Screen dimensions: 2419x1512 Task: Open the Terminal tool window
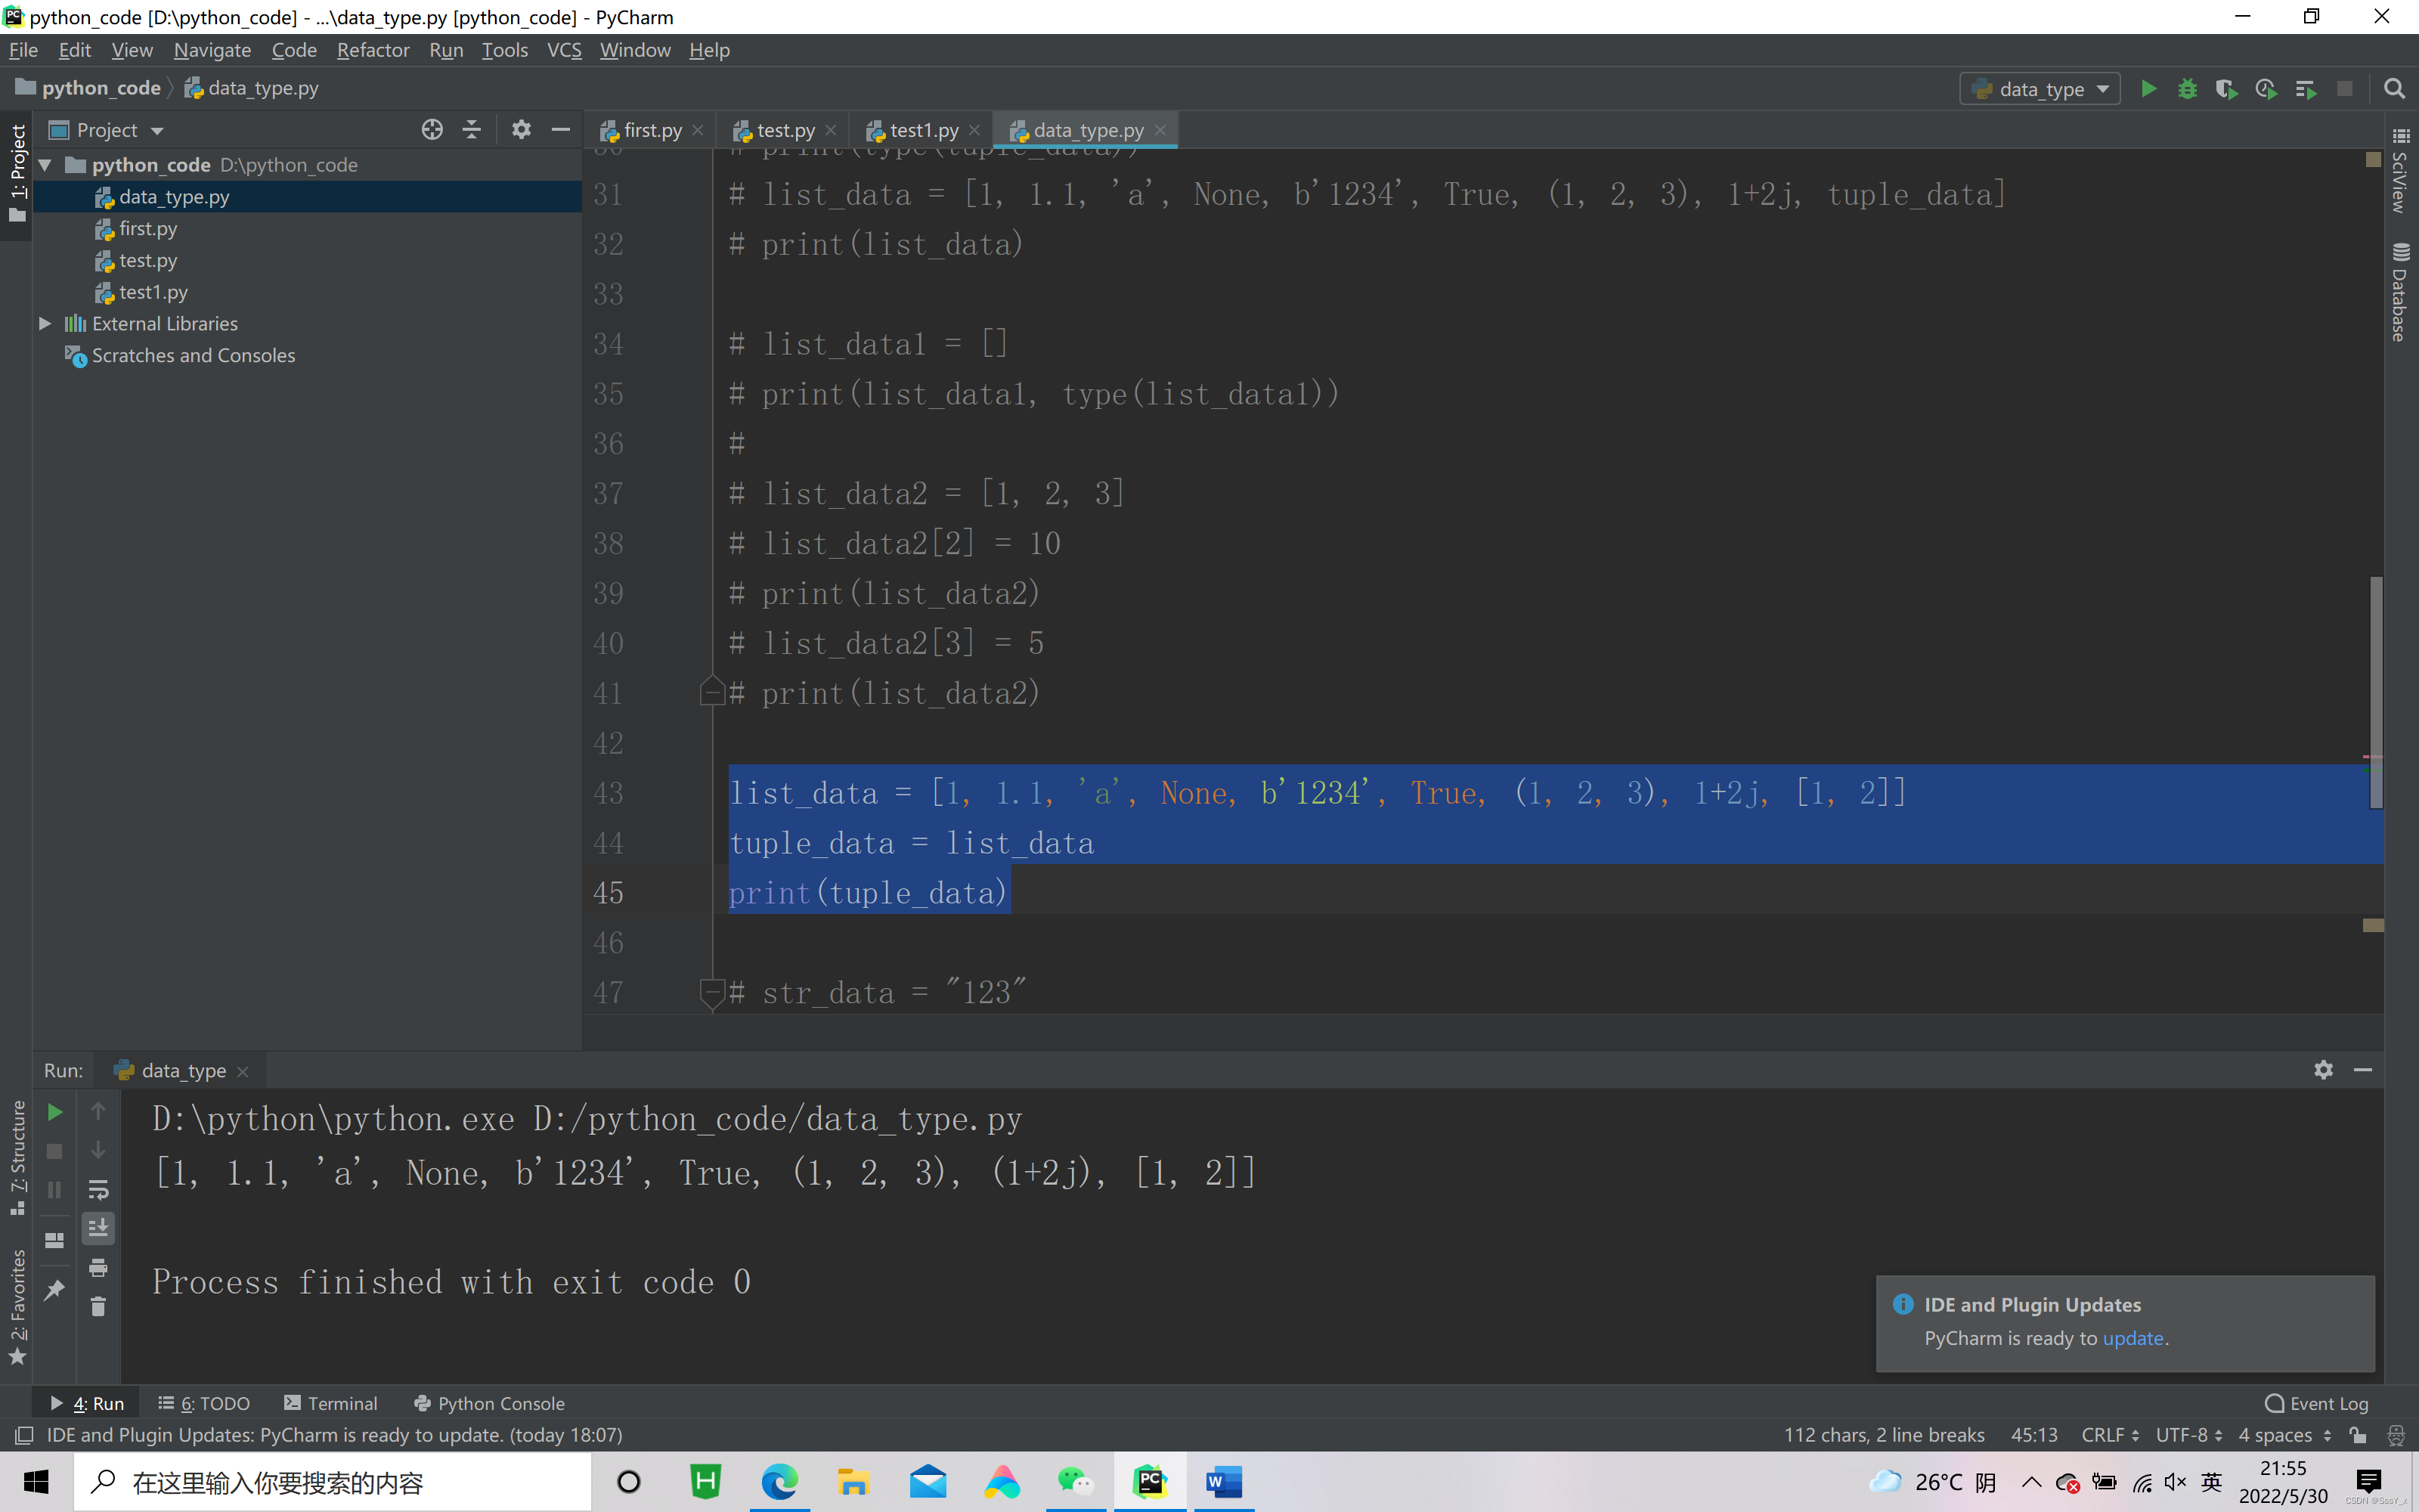(x=331, y=1403)
